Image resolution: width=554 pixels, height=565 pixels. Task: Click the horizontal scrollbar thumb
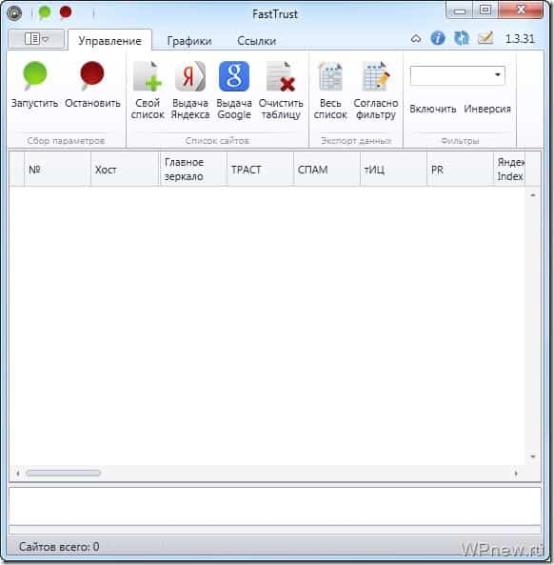(x=63, y=473)
